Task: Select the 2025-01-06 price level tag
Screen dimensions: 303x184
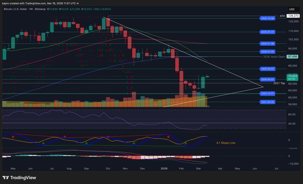Action: (x=268, y=44)
